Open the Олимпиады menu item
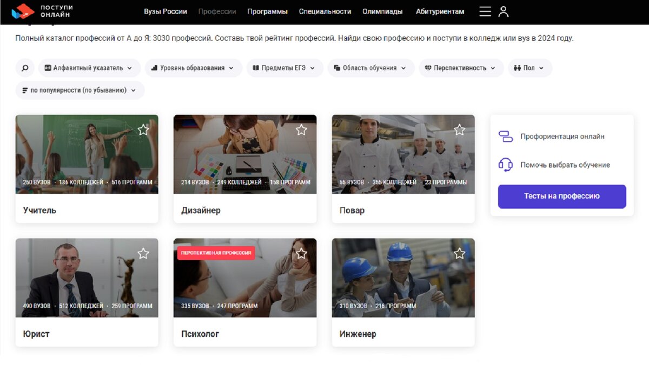 pyautogui.click(x=383, y=11)
